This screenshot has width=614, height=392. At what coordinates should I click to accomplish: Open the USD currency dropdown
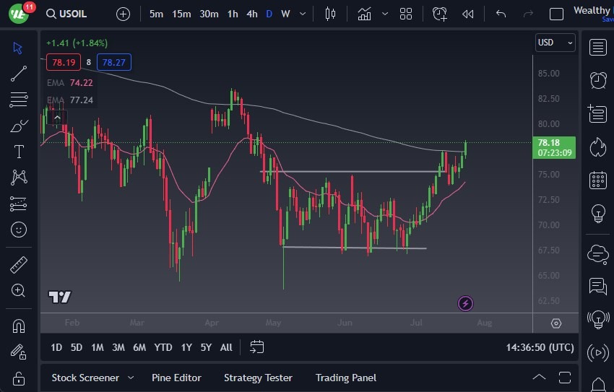coord(555,43)
